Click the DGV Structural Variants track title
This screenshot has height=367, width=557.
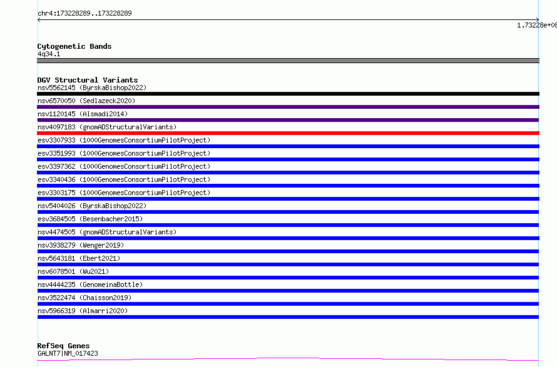pyautogui.click(x=88, y=80)
